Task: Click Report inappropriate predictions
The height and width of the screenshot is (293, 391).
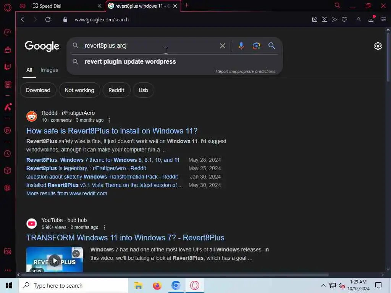Action: point(246,71)
